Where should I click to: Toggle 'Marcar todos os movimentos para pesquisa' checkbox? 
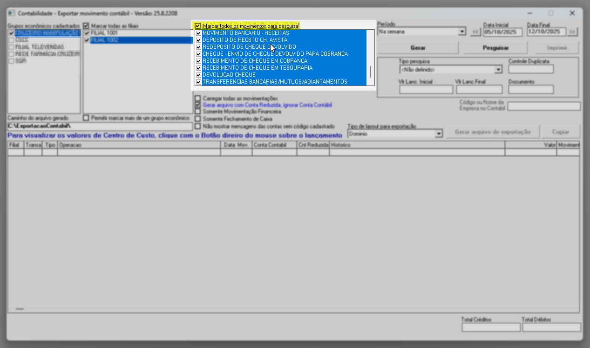(198, 26)
